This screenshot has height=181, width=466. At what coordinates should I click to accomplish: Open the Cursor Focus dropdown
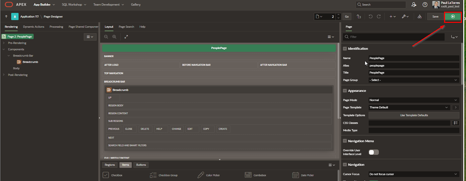click(x=414, y=174)
